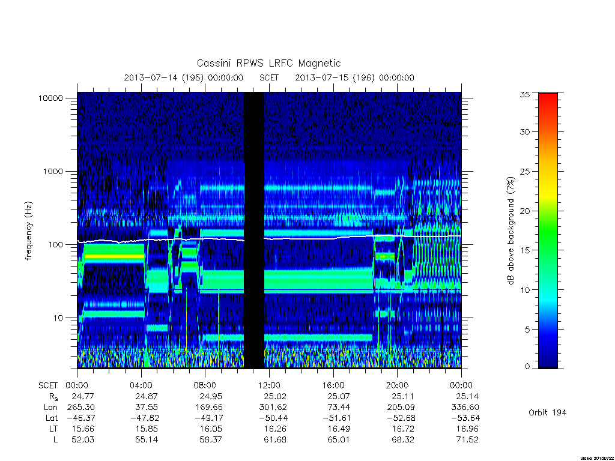
Task: Click the 'Uiowa 20130722' credit text
Action: 596,458
